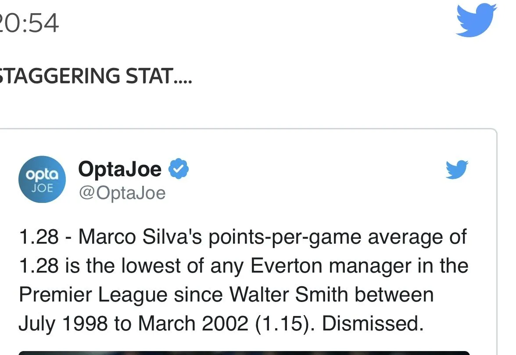This screenshot has width=516, height=355.
Task: Visit the @OptaJoe handle link
Action: (x=122, y=193)
